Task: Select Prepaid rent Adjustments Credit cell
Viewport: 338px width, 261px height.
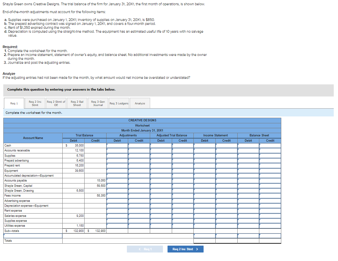Action: (139, 165)
